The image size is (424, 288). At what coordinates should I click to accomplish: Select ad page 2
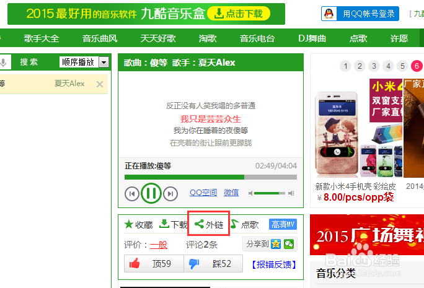(360, 66)
